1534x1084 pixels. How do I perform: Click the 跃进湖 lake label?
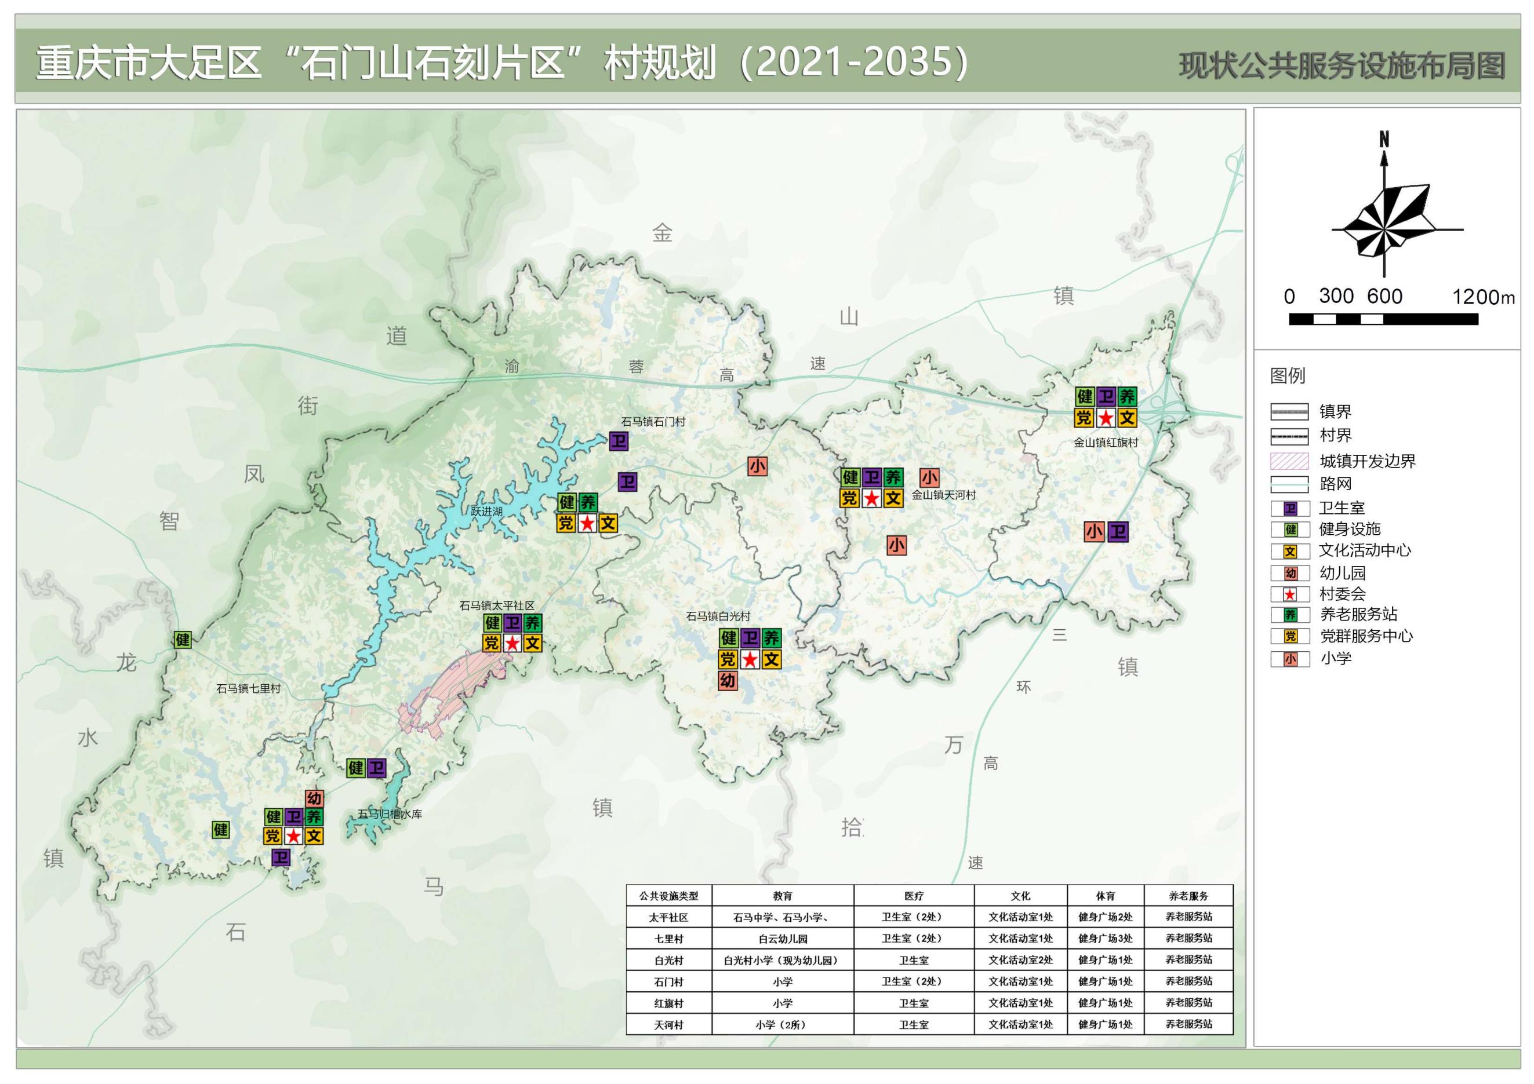(486, 512)
